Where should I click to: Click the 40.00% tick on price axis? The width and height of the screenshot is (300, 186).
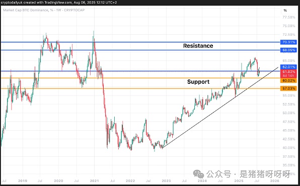[289, 148]
